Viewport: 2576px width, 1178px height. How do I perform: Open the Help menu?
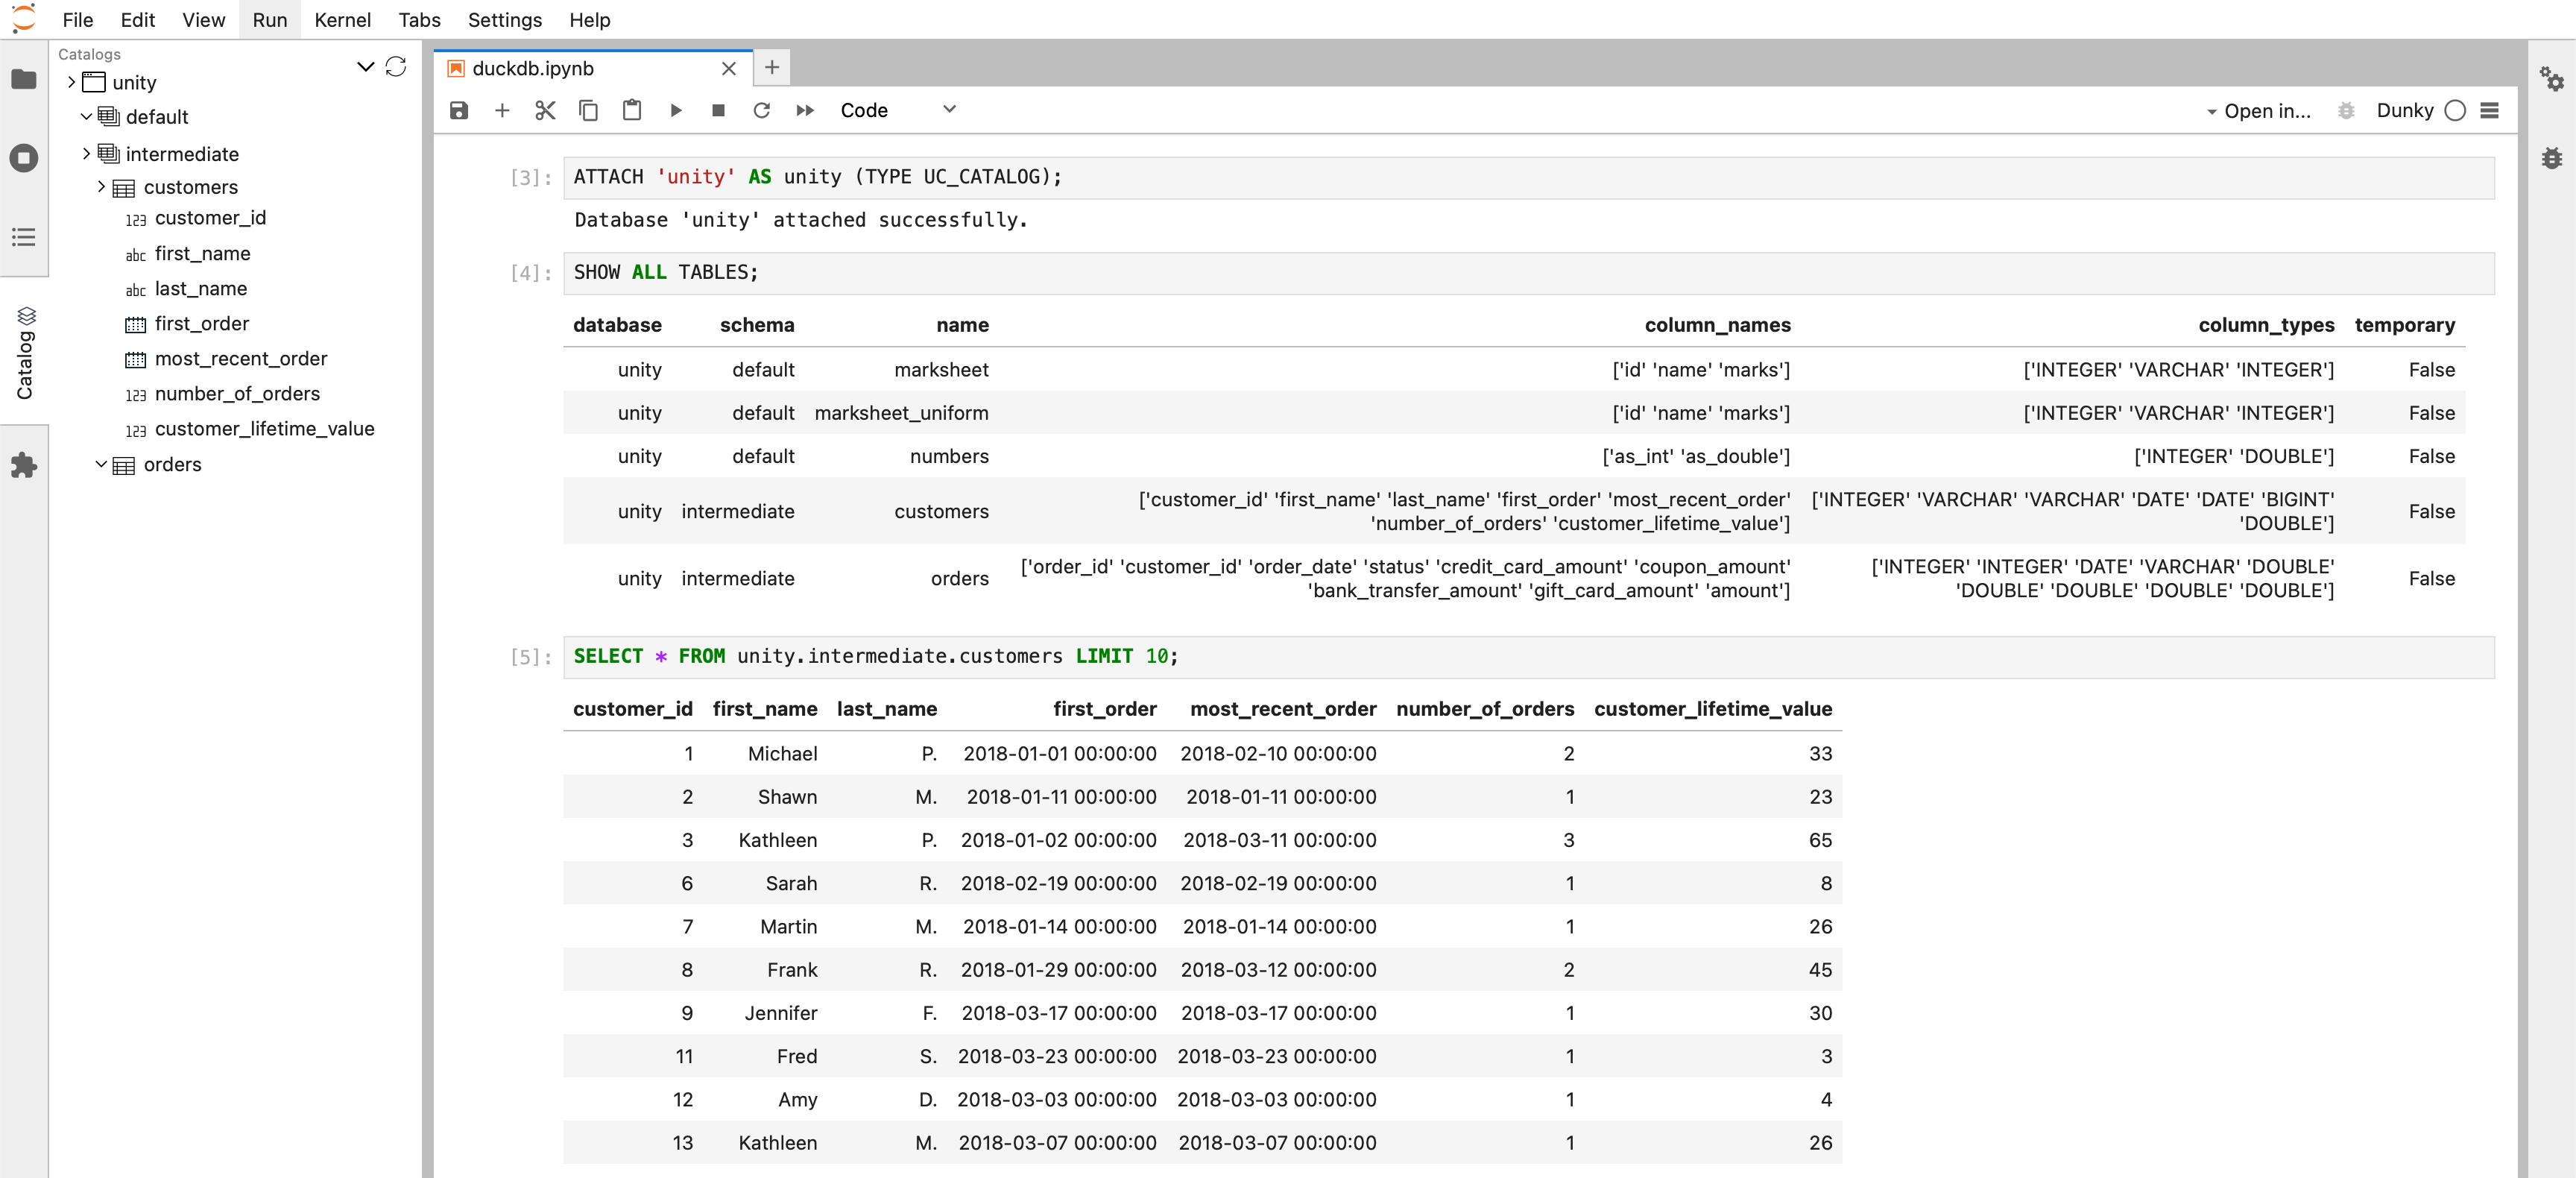pos(589,20)
